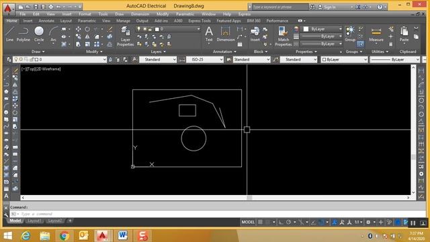The height and width of the screenshot is (242, 430).
Task: Click the AutoCAD application menu logo
Action: point(8,9)
